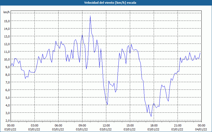Select the '11,0' y-axis tick label
This screenshot has width=212, height=132.
tap(7, 52)
